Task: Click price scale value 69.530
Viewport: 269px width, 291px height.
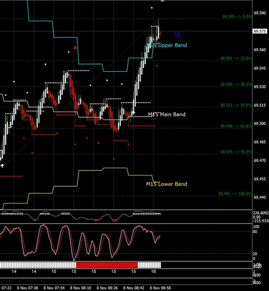Action: (x=260, y=87)
